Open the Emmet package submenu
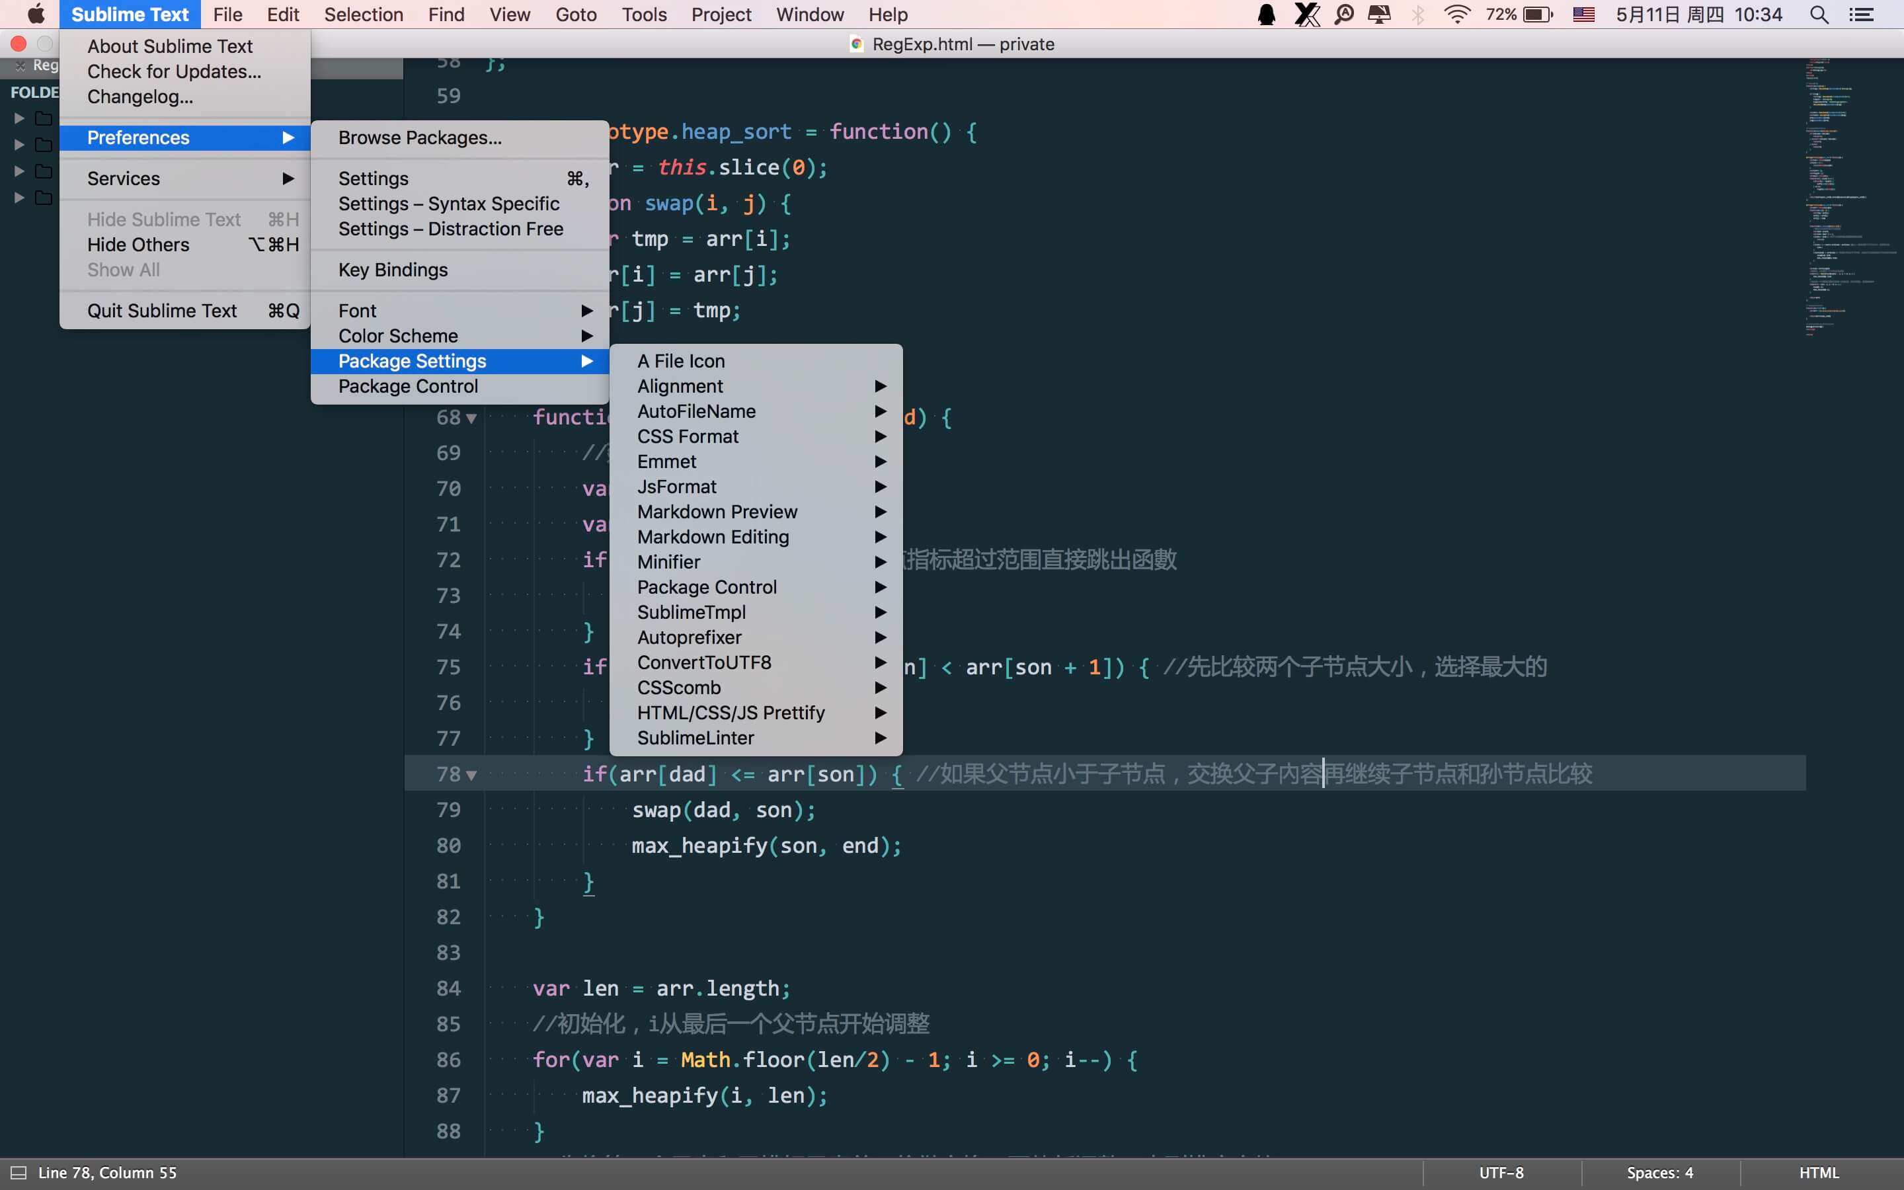 [x=756, y=462]
